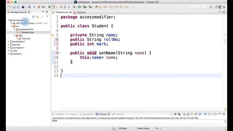Click the New Java Class green icon
This screenshot has height=131, width=233.
point(43,7)
